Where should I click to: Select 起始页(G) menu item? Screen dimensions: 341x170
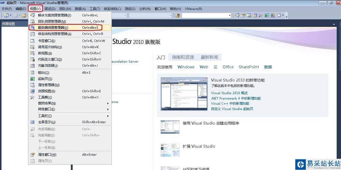pos(70,79)
